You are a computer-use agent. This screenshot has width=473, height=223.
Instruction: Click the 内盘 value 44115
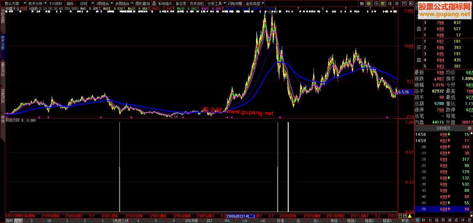point(438,122)
